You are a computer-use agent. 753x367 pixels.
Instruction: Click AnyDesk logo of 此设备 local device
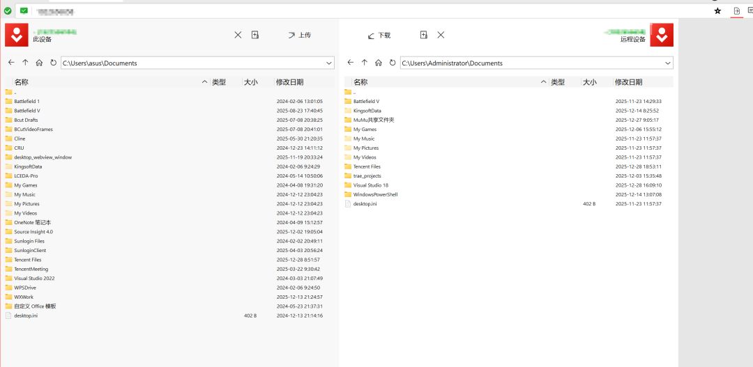[x=17, y=35]
